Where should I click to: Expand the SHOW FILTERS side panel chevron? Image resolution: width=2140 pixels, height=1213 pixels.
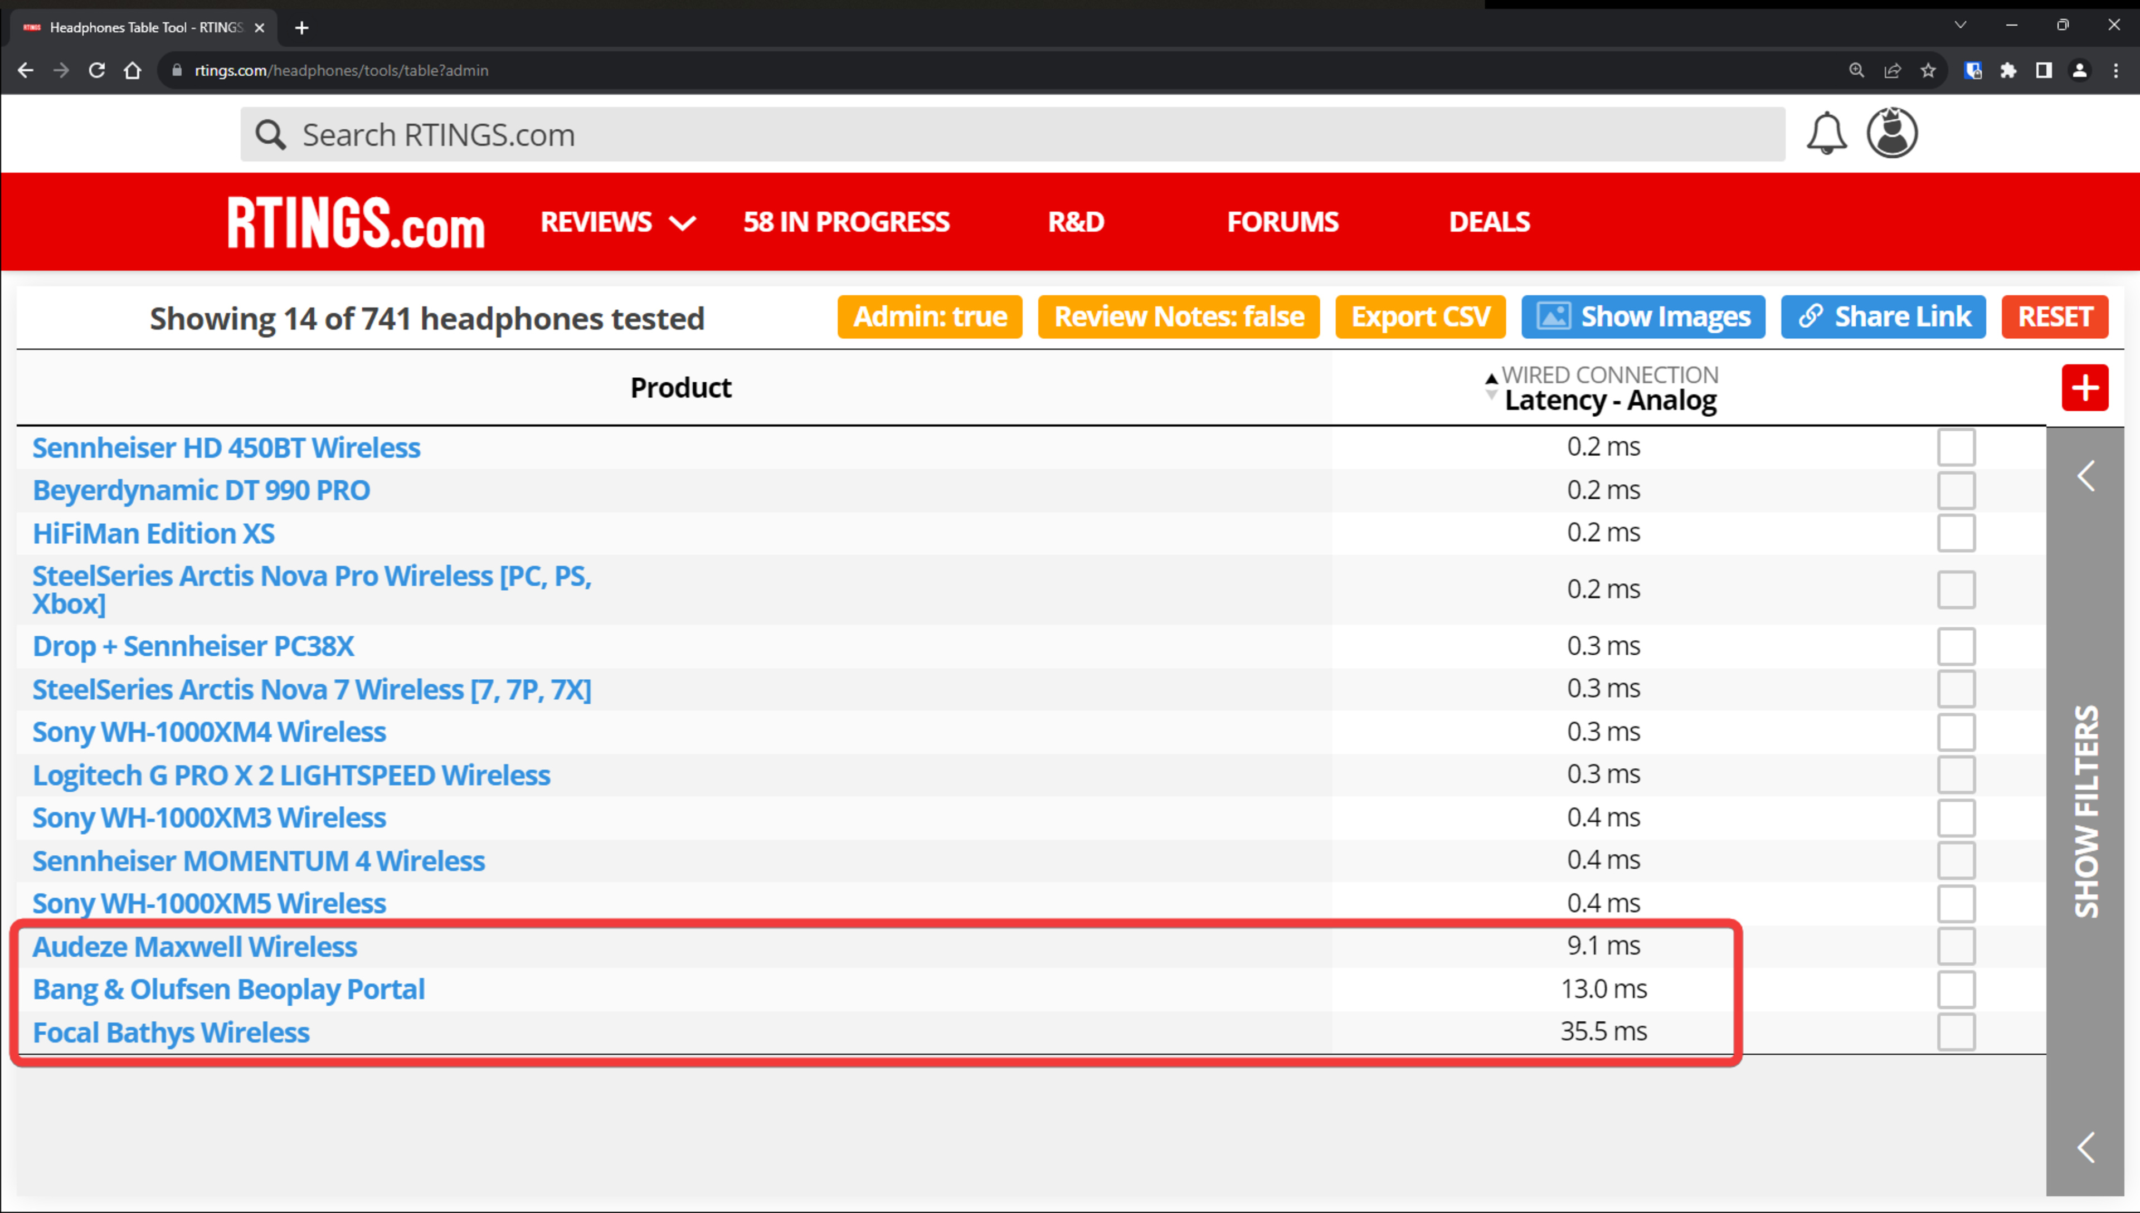pyautogui.click(x=2085, y=476)
